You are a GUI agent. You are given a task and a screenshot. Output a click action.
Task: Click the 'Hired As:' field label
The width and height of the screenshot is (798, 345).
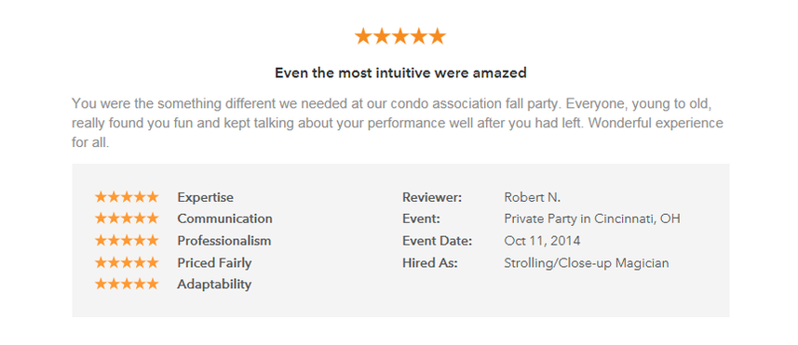(430, 263)
